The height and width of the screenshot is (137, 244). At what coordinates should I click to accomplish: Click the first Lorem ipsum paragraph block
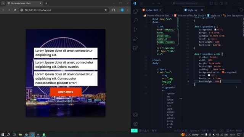coord(66,53)
